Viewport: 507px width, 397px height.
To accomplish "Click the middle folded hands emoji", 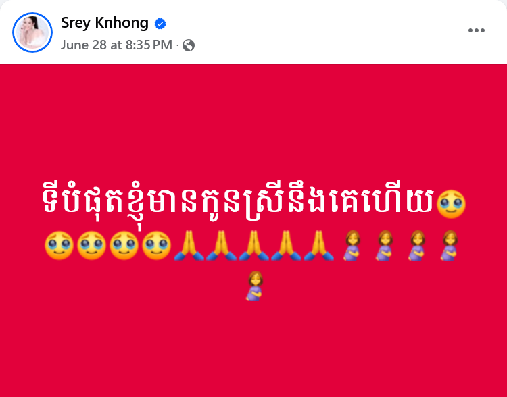I will [x=254, y=245].
